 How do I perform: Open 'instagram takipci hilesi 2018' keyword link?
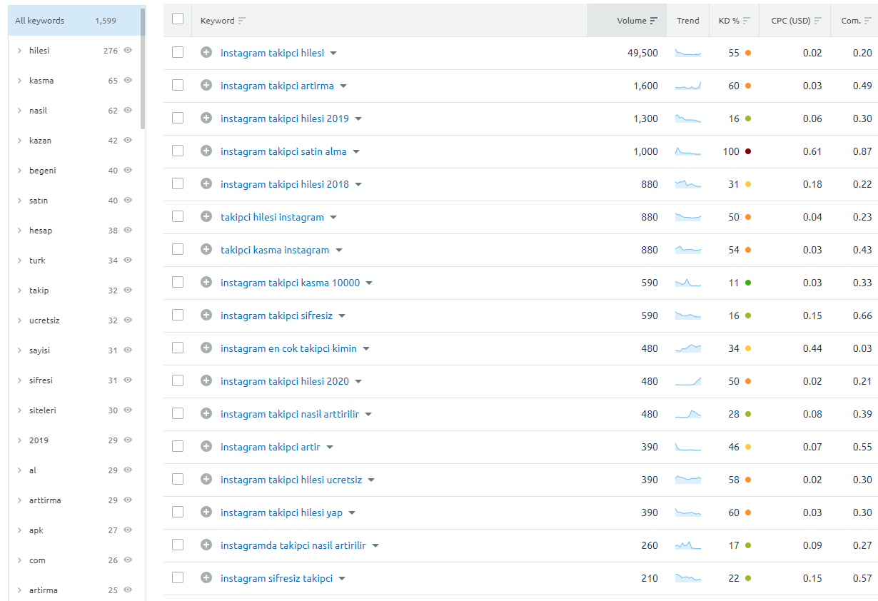(285, 184)
